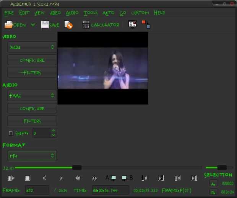The image size is (237, 198).
Task: Click the play button in playback controls
Action: pos(11,178)
